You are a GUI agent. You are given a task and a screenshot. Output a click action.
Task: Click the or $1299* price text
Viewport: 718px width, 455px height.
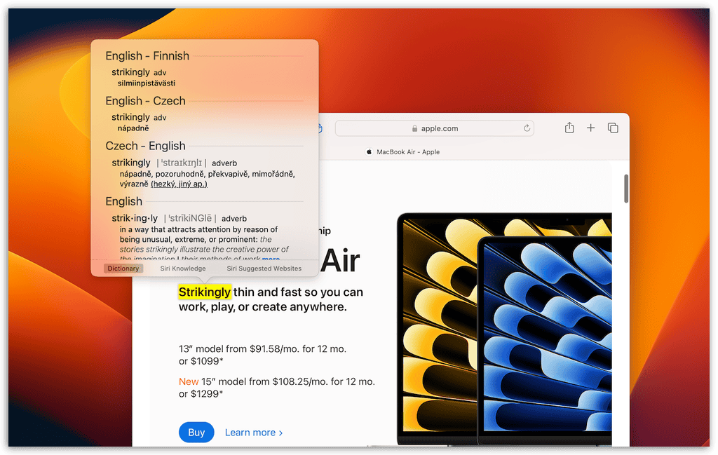click(201, 394)
